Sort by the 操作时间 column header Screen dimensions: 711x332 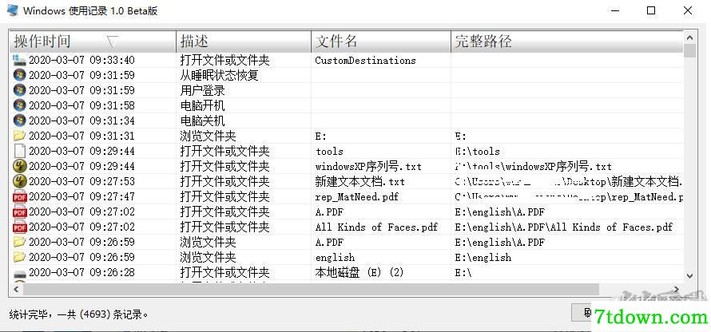pyautogui.click(x=93, y=41)
